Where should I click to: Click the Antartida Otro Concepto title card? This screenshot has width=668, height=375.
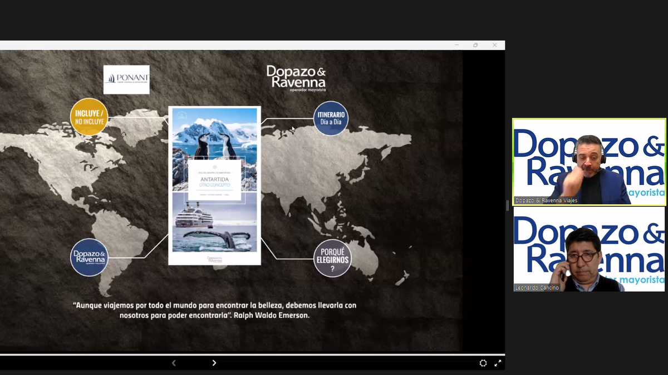(x=214, y=180)
